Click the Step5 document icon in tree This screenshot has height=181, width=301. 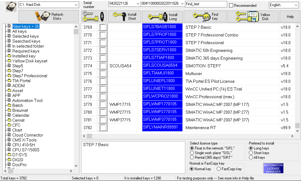pos(9,65)
